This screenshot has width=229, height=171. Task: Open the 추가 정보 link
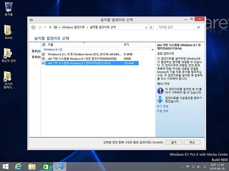[x=163, y=106]
